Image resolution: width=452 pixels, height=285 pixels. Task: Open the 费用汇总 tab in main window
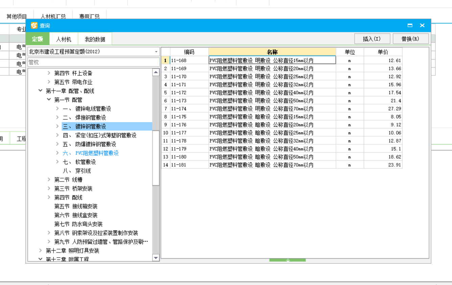pyautogui.click(x=89, y=16)
